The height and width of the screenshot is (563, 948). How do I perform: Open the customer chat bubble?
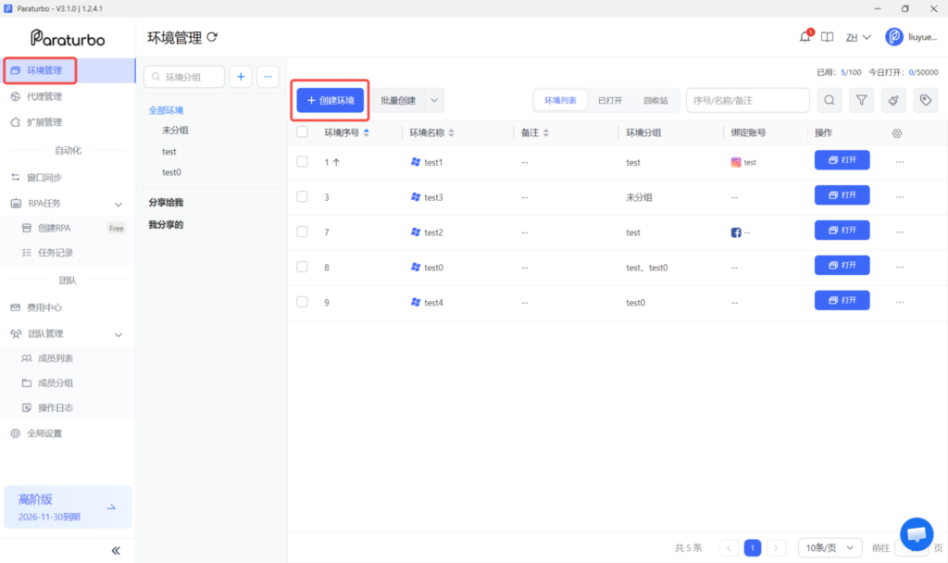tap(917, 534)
